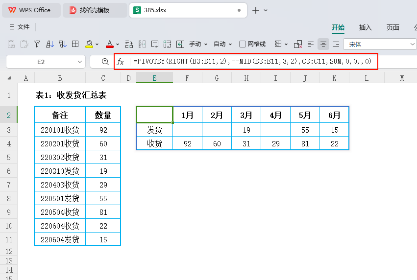
Task: Apply red font color
Action: [110, 44]
